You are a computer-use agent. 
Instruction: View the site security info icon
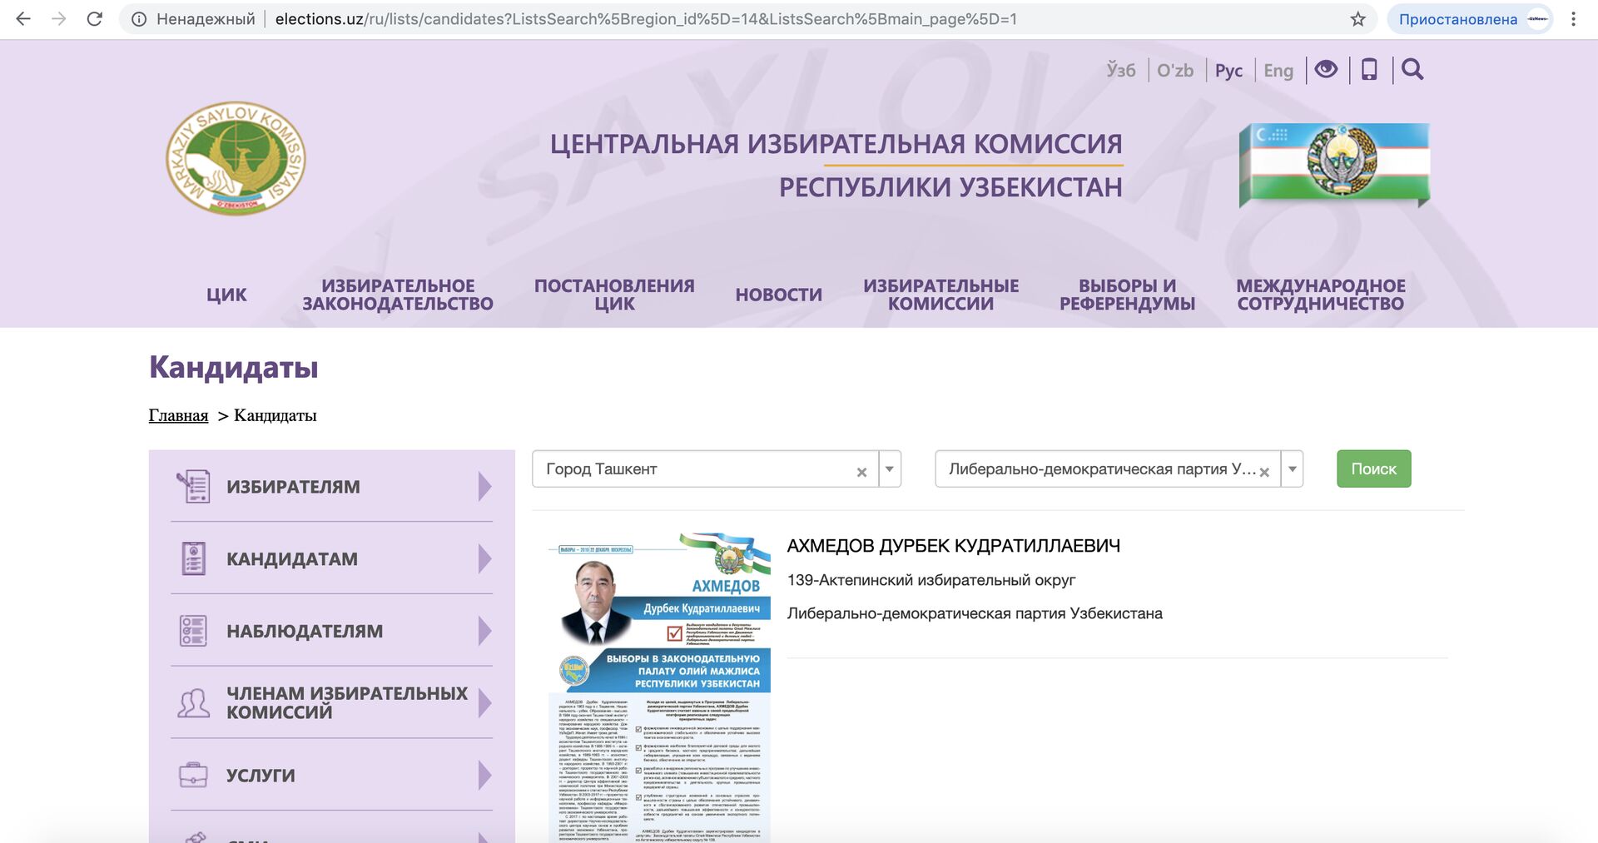pos(139,19)
